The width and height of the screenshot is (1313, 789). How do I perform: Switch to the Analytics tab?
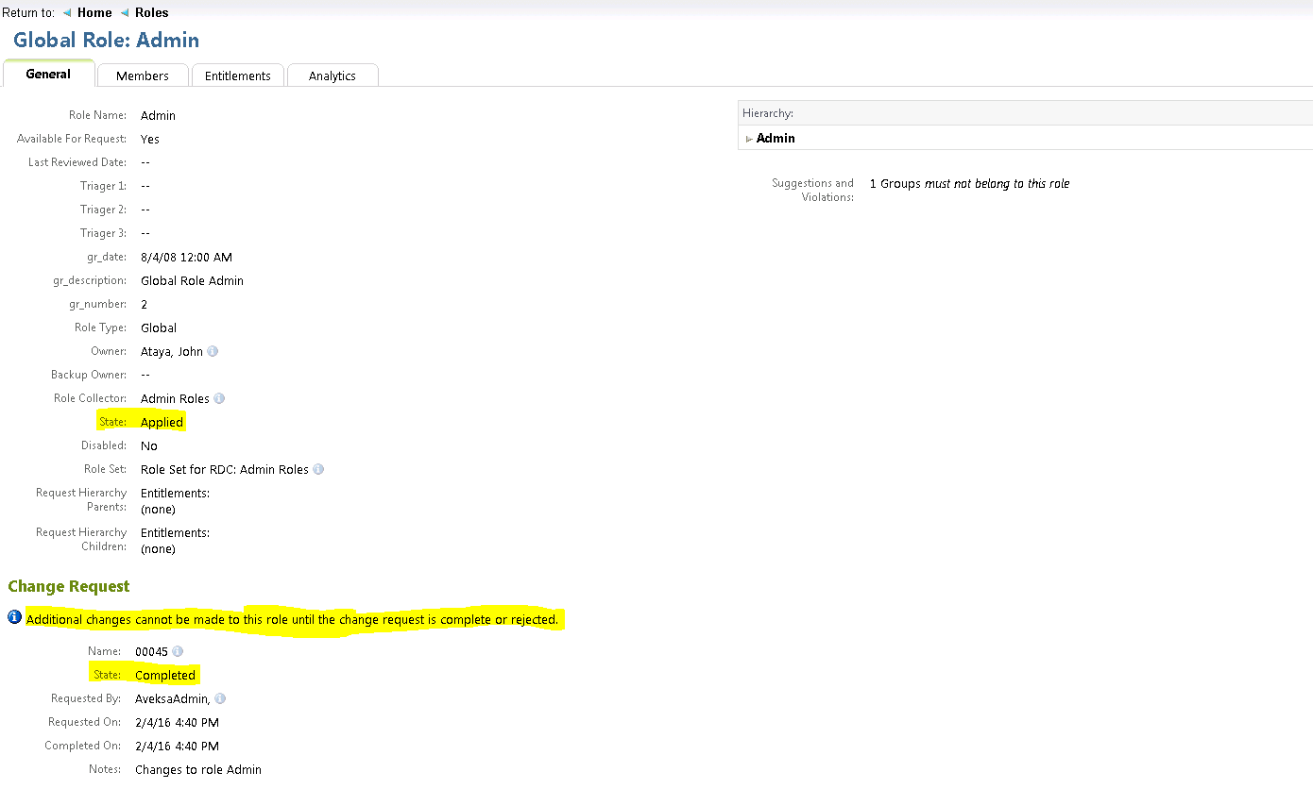pos(333,76)
